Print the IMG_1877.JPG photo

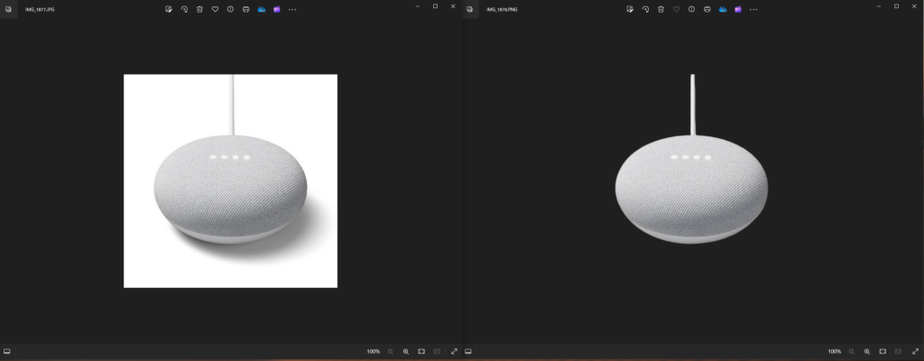coord(245,9)
